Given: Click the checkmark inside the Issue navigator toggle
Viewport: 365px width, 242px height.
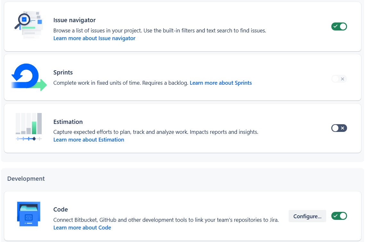Looking at the screenshot, I should pyautogui.click(x=336, y=27).
